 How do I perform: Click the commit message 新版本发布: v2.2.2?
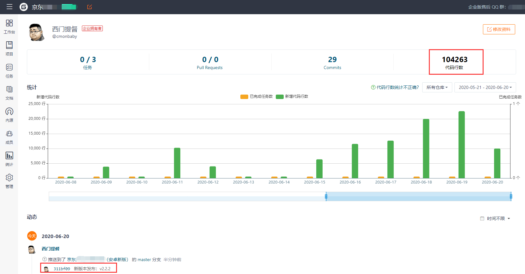coord(92,269)
